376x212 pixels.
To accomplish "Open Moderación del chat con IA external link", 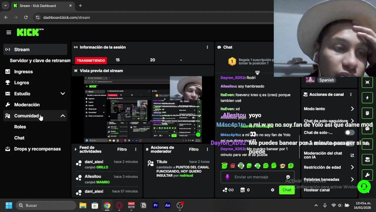I will click(x=352, y=155).
